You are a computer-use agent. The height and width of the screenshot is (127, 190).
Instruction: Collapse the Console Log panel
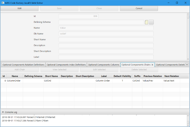tap(3, 112)
